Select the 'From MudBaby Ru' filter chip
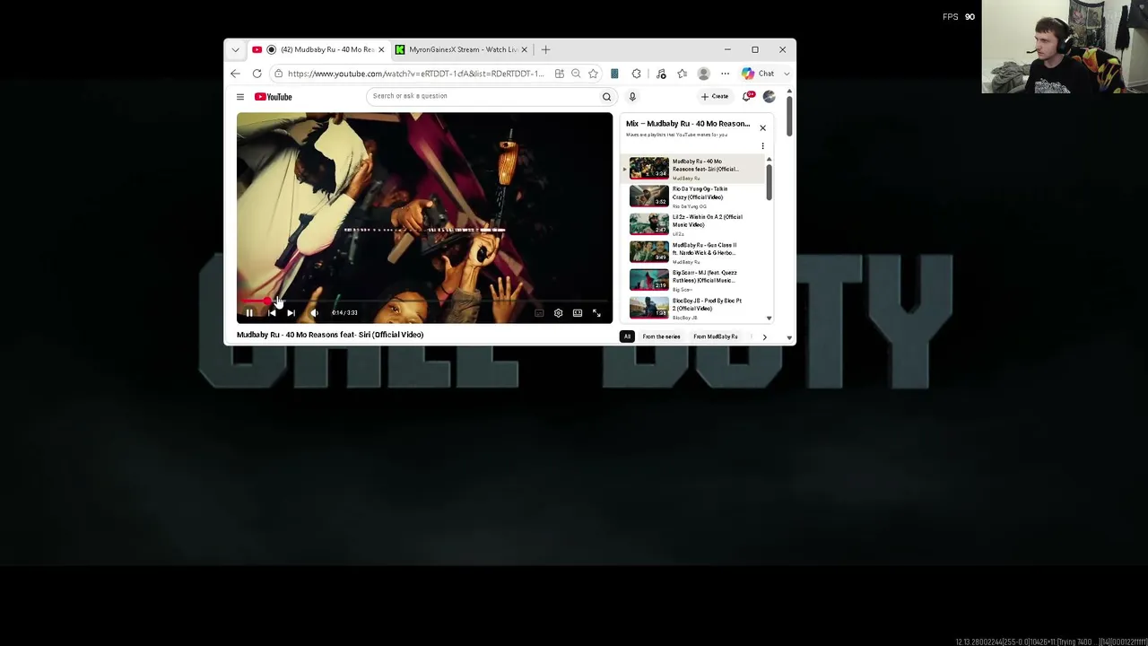1148x646 pixels. [x=716, y=336]
